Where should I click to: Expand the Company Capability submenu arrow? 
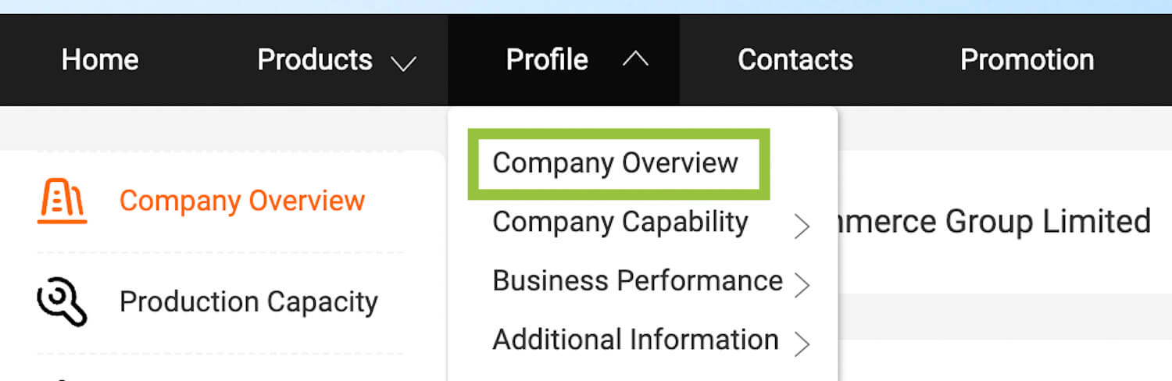pyautogui.click(x=801, y=226)
